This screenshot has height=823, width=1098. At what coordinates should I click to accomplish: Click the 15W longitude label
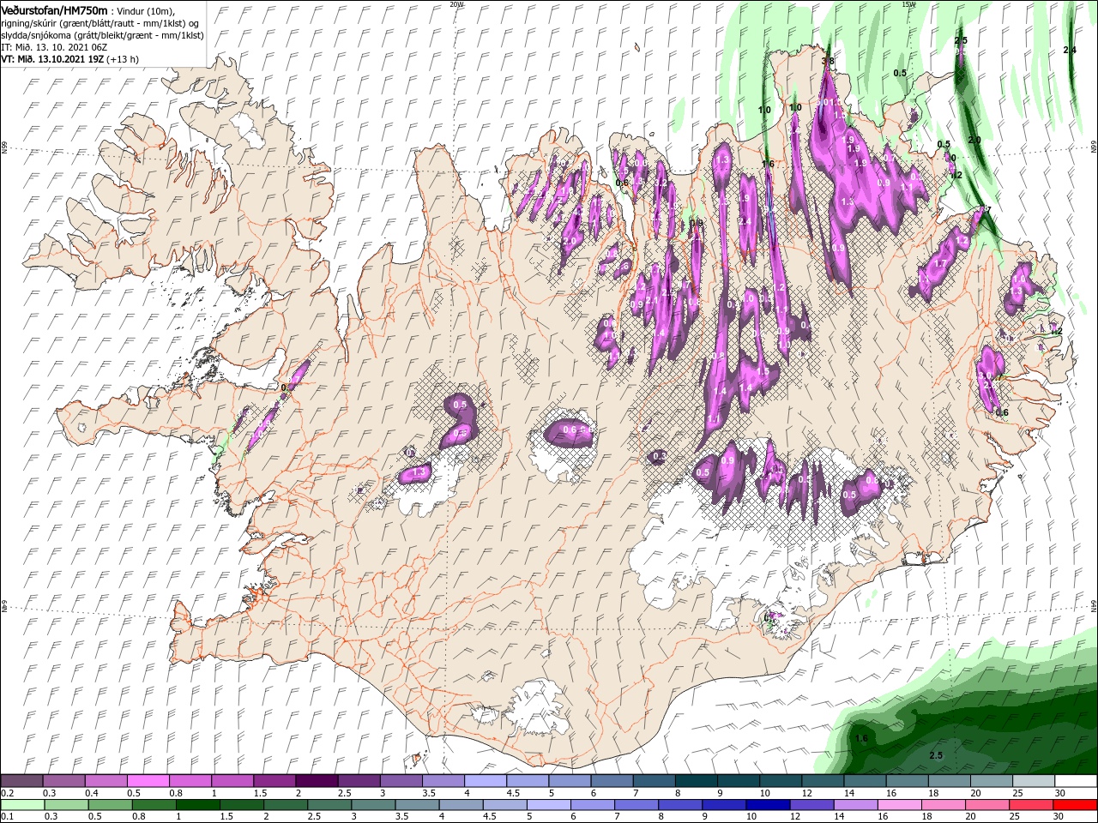click(x=908, y=4)
